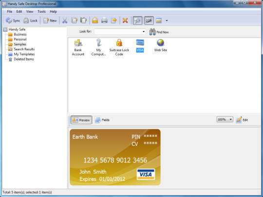Lock the safe with Lock button
263x197 pixels.
click(x=30, y=20)
